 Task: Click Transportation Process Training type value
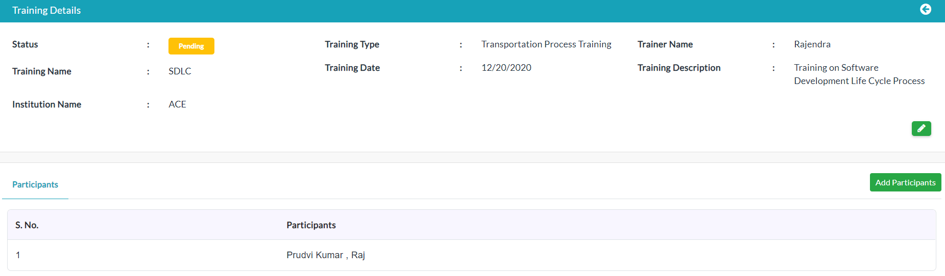click(546, 44)
